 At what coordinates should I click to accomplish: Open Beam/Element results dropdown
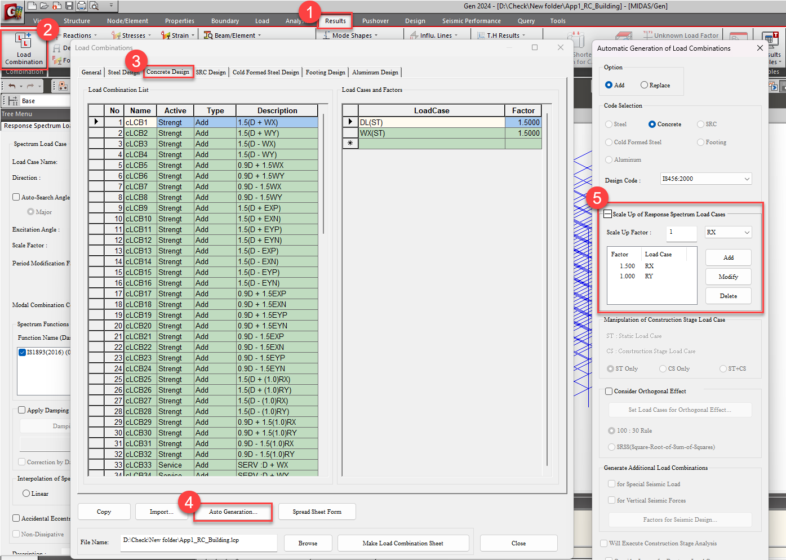click(233, 35)
